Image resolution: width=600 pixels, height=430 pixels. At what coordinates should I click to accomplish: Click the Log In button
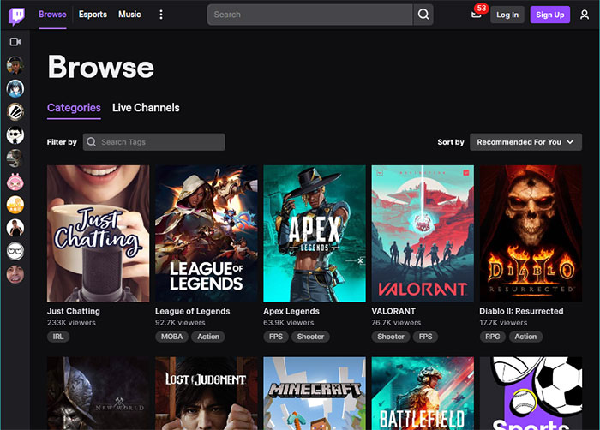pos(507,15)
